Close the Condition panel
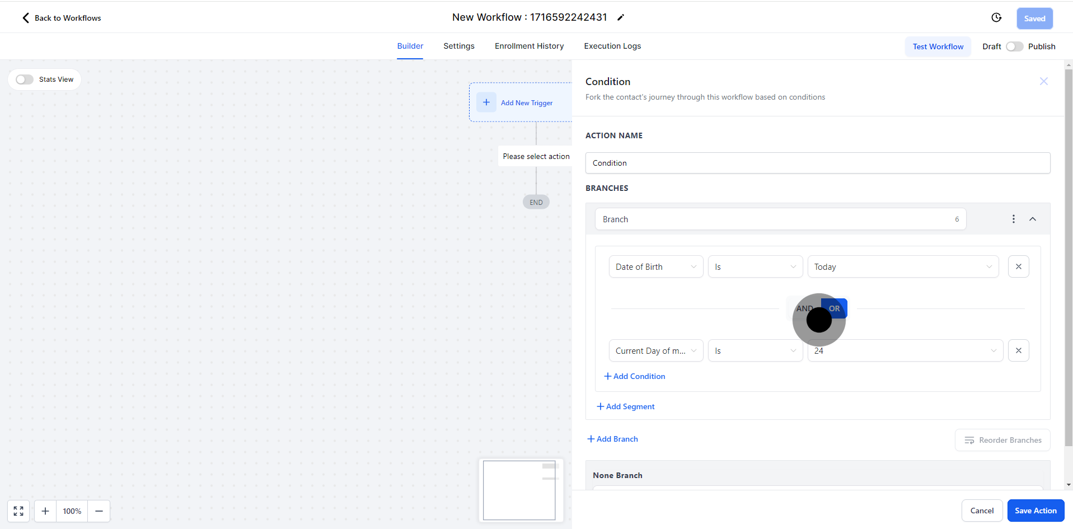The image size is (1073, 529). coord(1043,82)
